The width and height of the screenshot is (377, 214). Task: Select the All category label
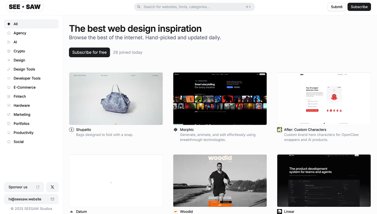coord(15,24)
